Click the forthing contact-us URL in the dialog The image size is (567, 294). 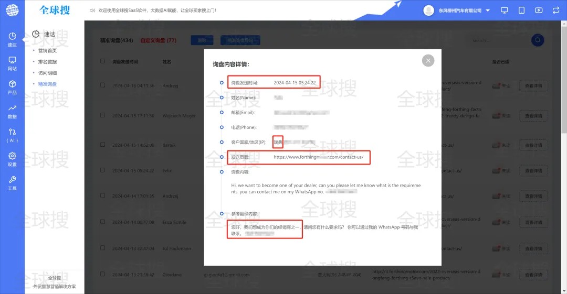[318, 157]
